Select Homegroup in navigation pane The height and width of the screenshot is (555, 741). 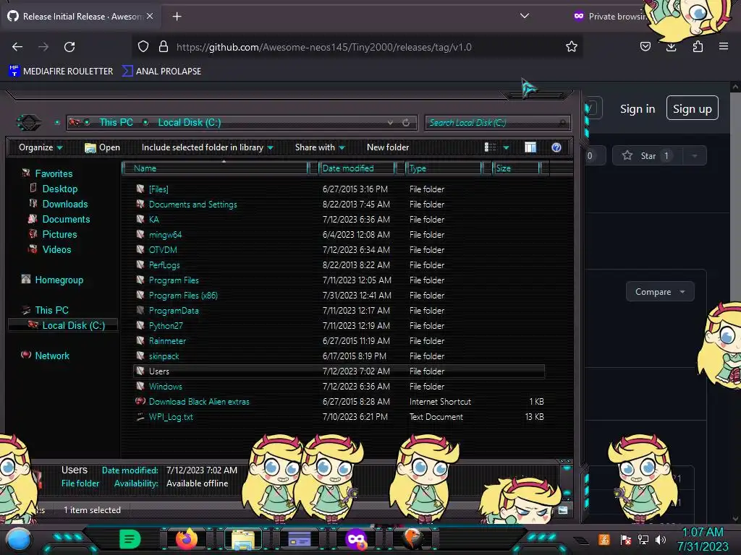click(59, 280)
